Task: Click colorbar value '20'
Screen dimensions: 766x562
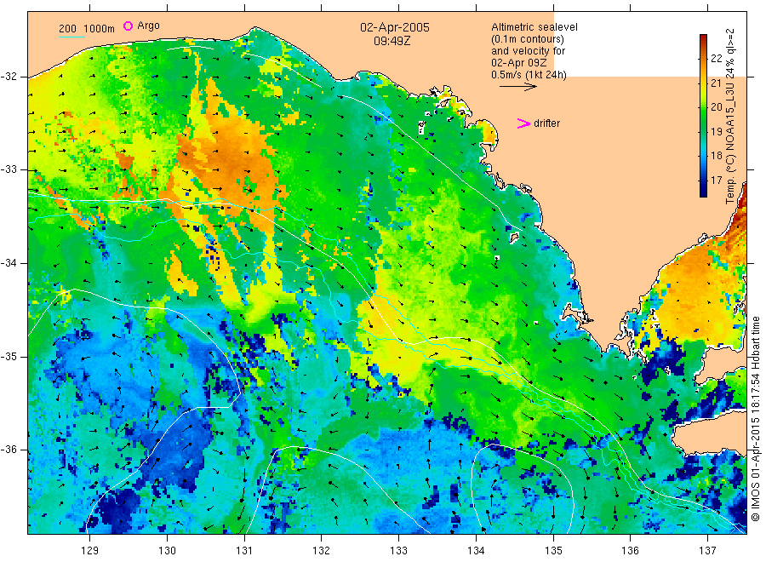Action: tap(716, 107)
